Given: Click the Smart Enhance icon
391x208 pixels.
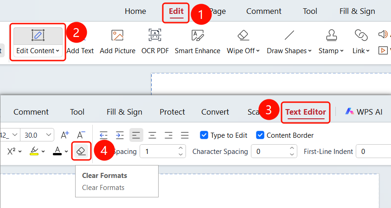Looking at the screenshot, I should 198,35.
